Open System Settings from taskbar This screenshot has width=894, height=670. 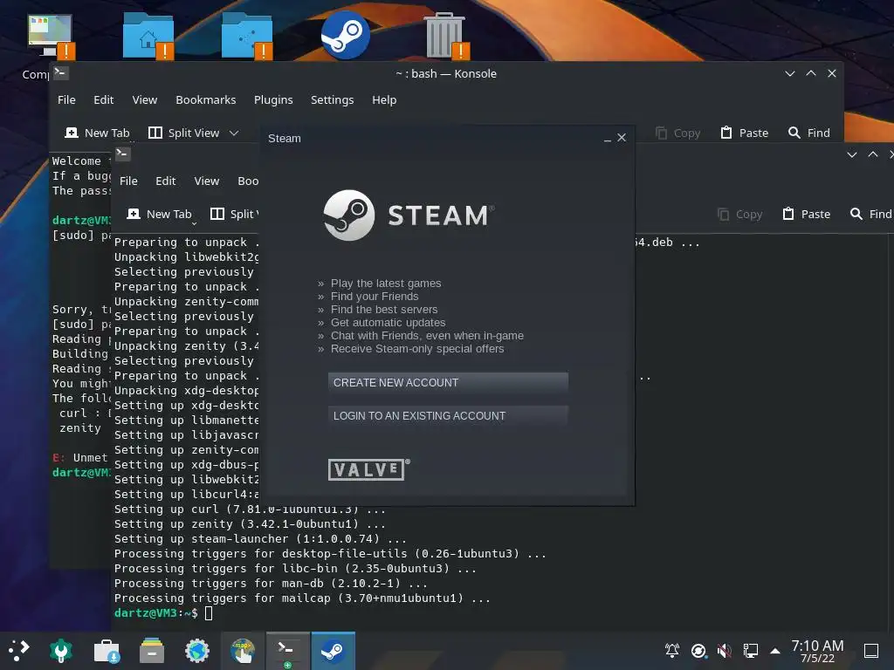click(61, 650)
